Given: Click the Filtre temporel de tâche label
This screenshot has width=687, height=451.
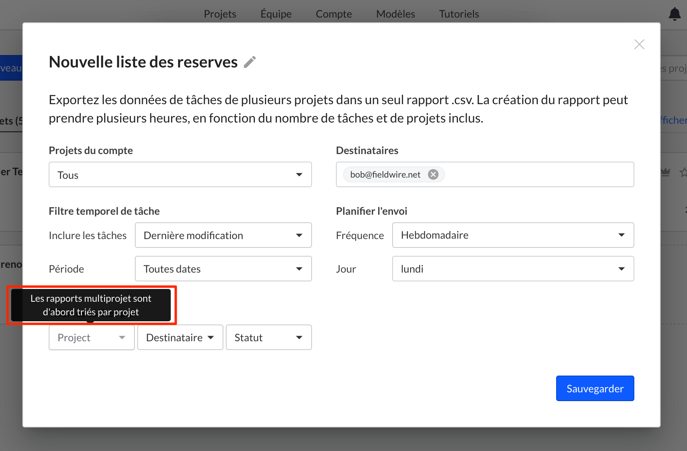Looking at the screenshot, I should pyautogui.click(x=104, y=211).
